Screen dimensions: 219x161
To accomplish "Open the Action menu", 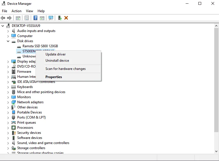I will pos(16,11).
